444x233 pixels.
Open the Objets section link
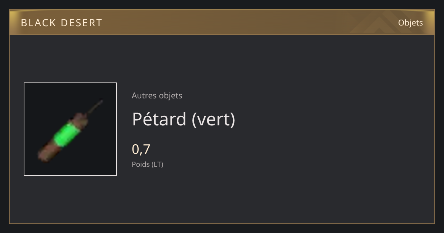410,23
